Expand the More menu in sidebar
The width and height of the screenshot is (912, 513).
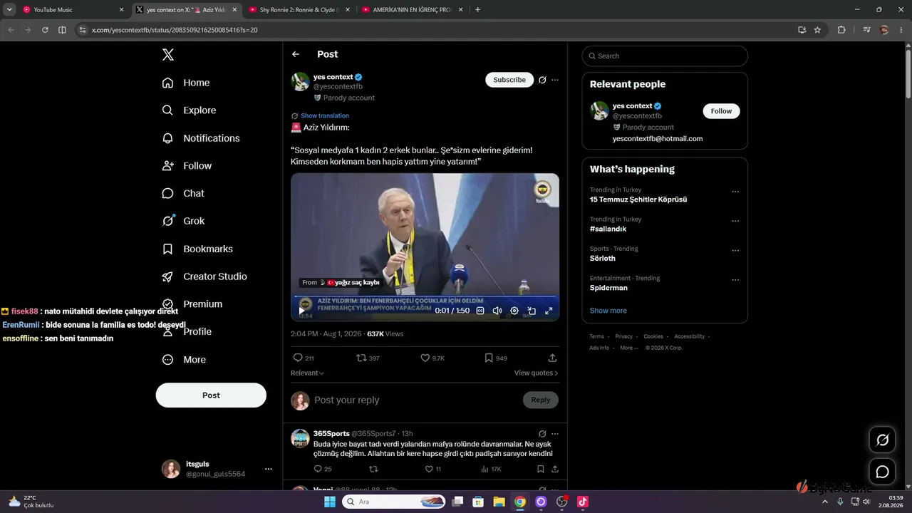point(184,360)
